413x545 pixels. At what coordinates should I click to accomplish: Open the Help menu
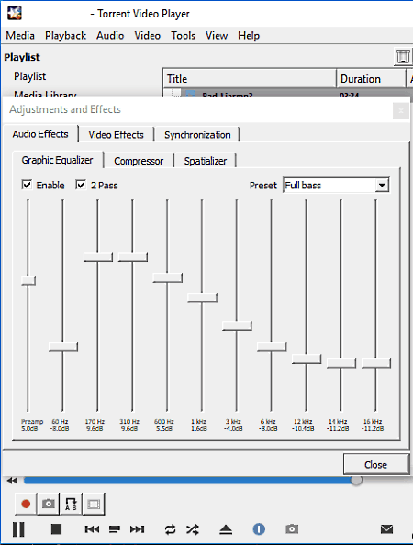(249, 36)
